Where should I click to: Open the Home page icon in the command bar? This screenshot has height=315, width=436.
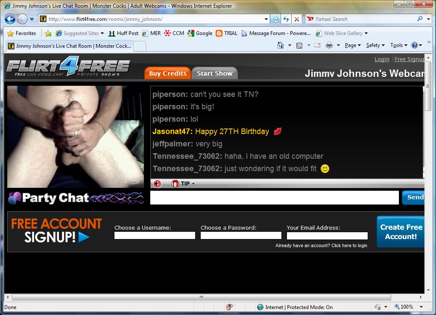(281, 45)
